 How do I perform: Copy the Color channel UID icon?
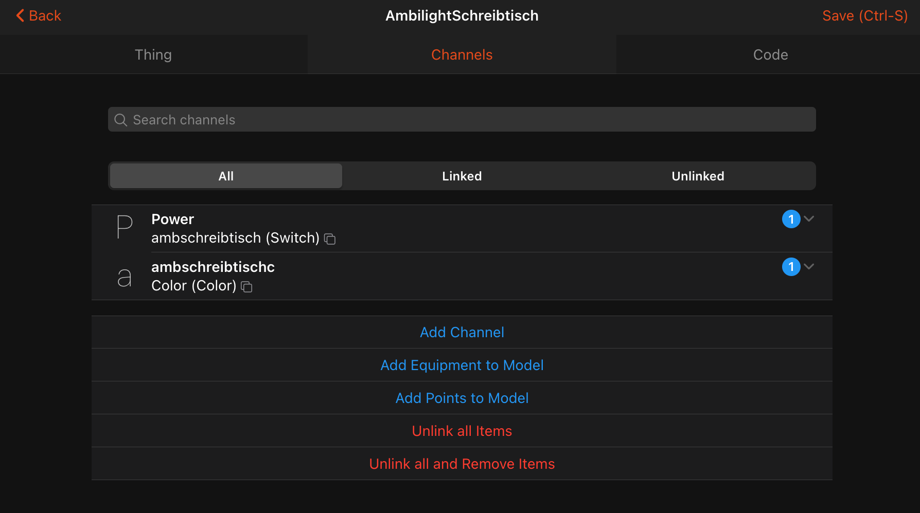[x=247, y=287]
